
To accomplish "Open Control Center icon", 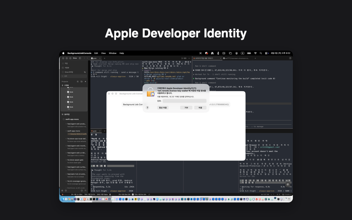I will 267,53.
